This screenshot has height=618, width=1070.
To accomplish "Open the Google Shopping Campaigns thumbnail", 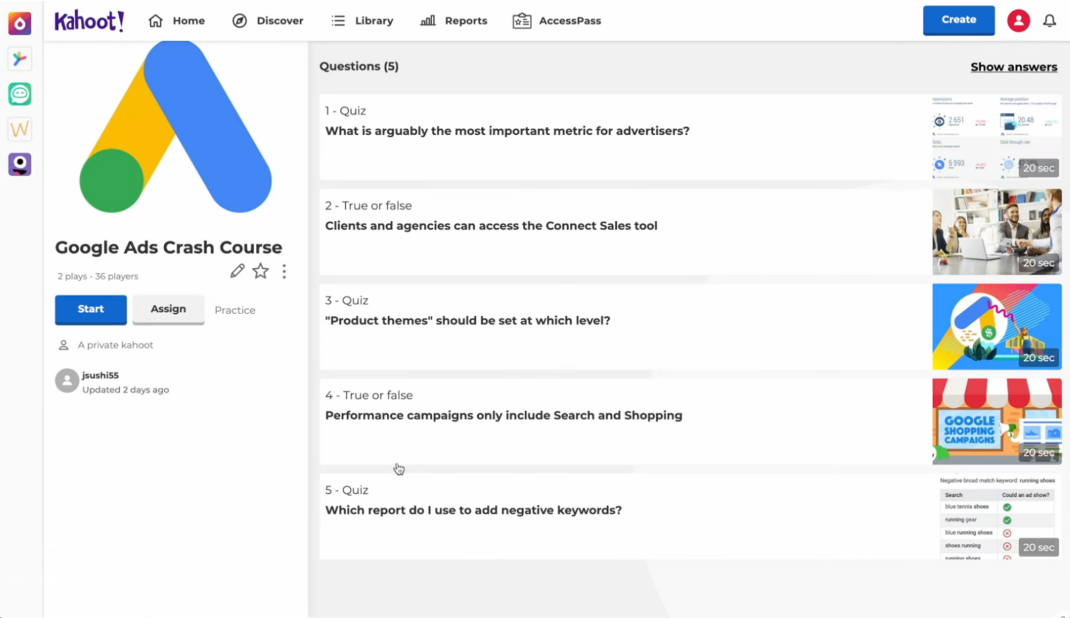I will point(997,422).
